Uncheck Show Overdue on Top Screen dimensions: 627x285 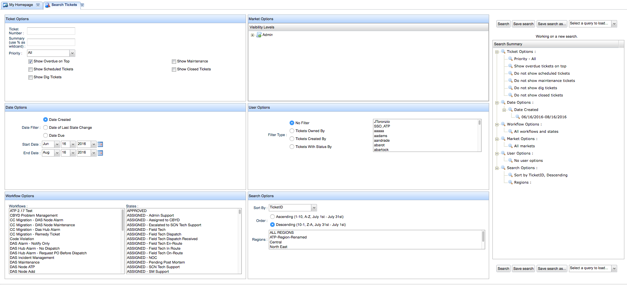[x=30, y=61]
